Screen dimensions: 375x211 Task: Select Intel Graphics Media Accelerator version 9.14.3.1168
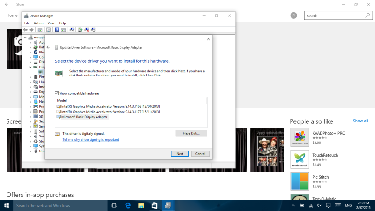point(108,106)
